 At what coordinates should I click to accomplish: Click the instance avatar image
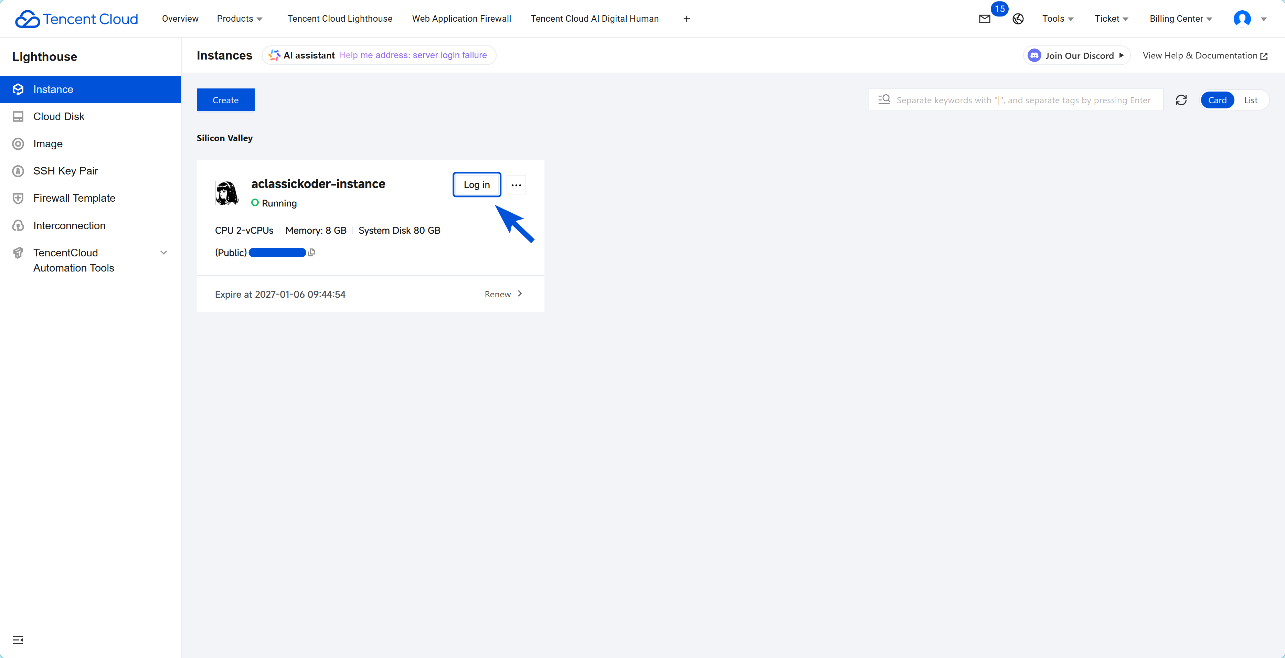[x=227, y=193]
